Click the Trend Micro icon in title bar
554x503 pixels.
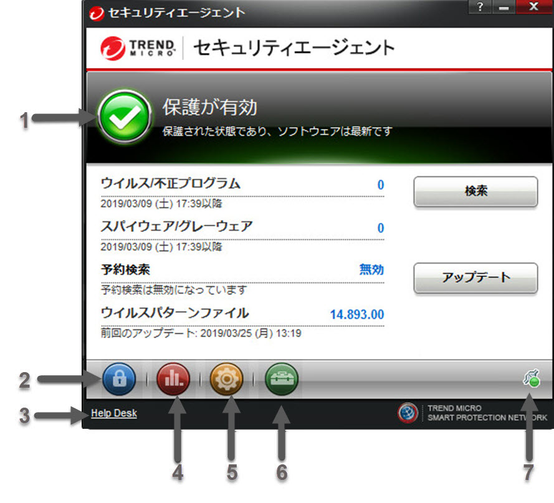(97, 12)
